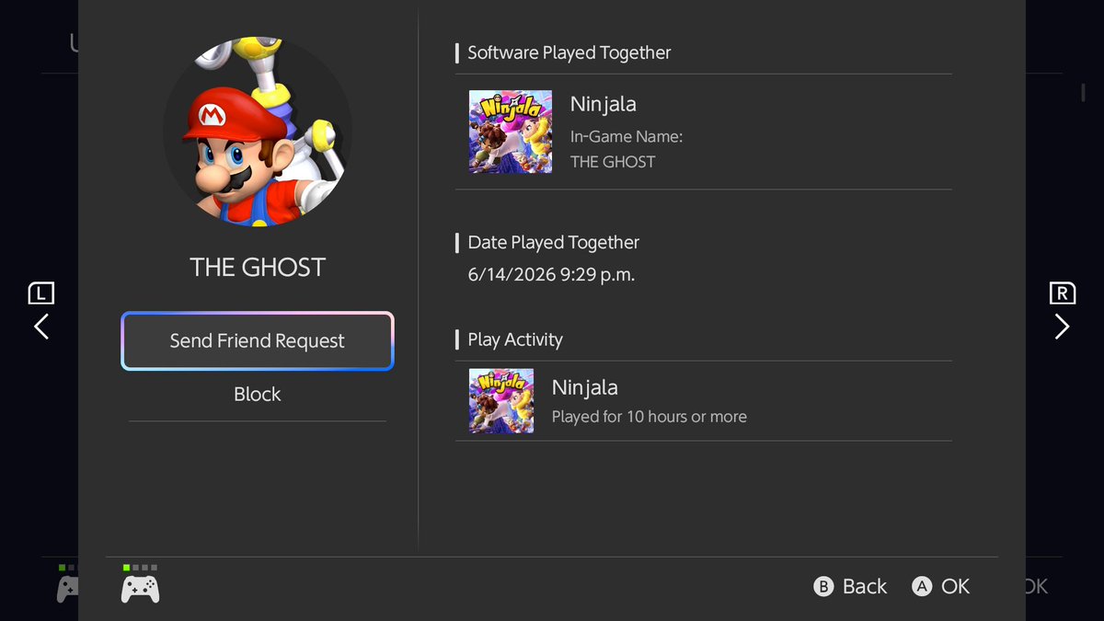Click the A button icon
1104x621 pixels.
(x=922, y=586)
